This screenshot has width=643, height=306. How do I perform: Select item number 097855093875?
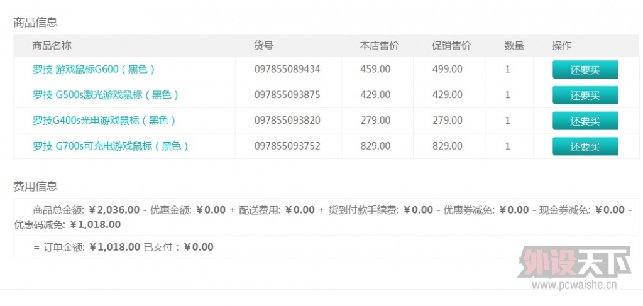pyautogui.click(x=287, y=95)
